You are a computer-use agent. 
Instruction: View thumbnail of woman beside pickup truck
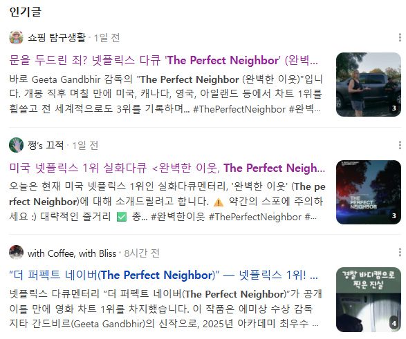[369, 84]
